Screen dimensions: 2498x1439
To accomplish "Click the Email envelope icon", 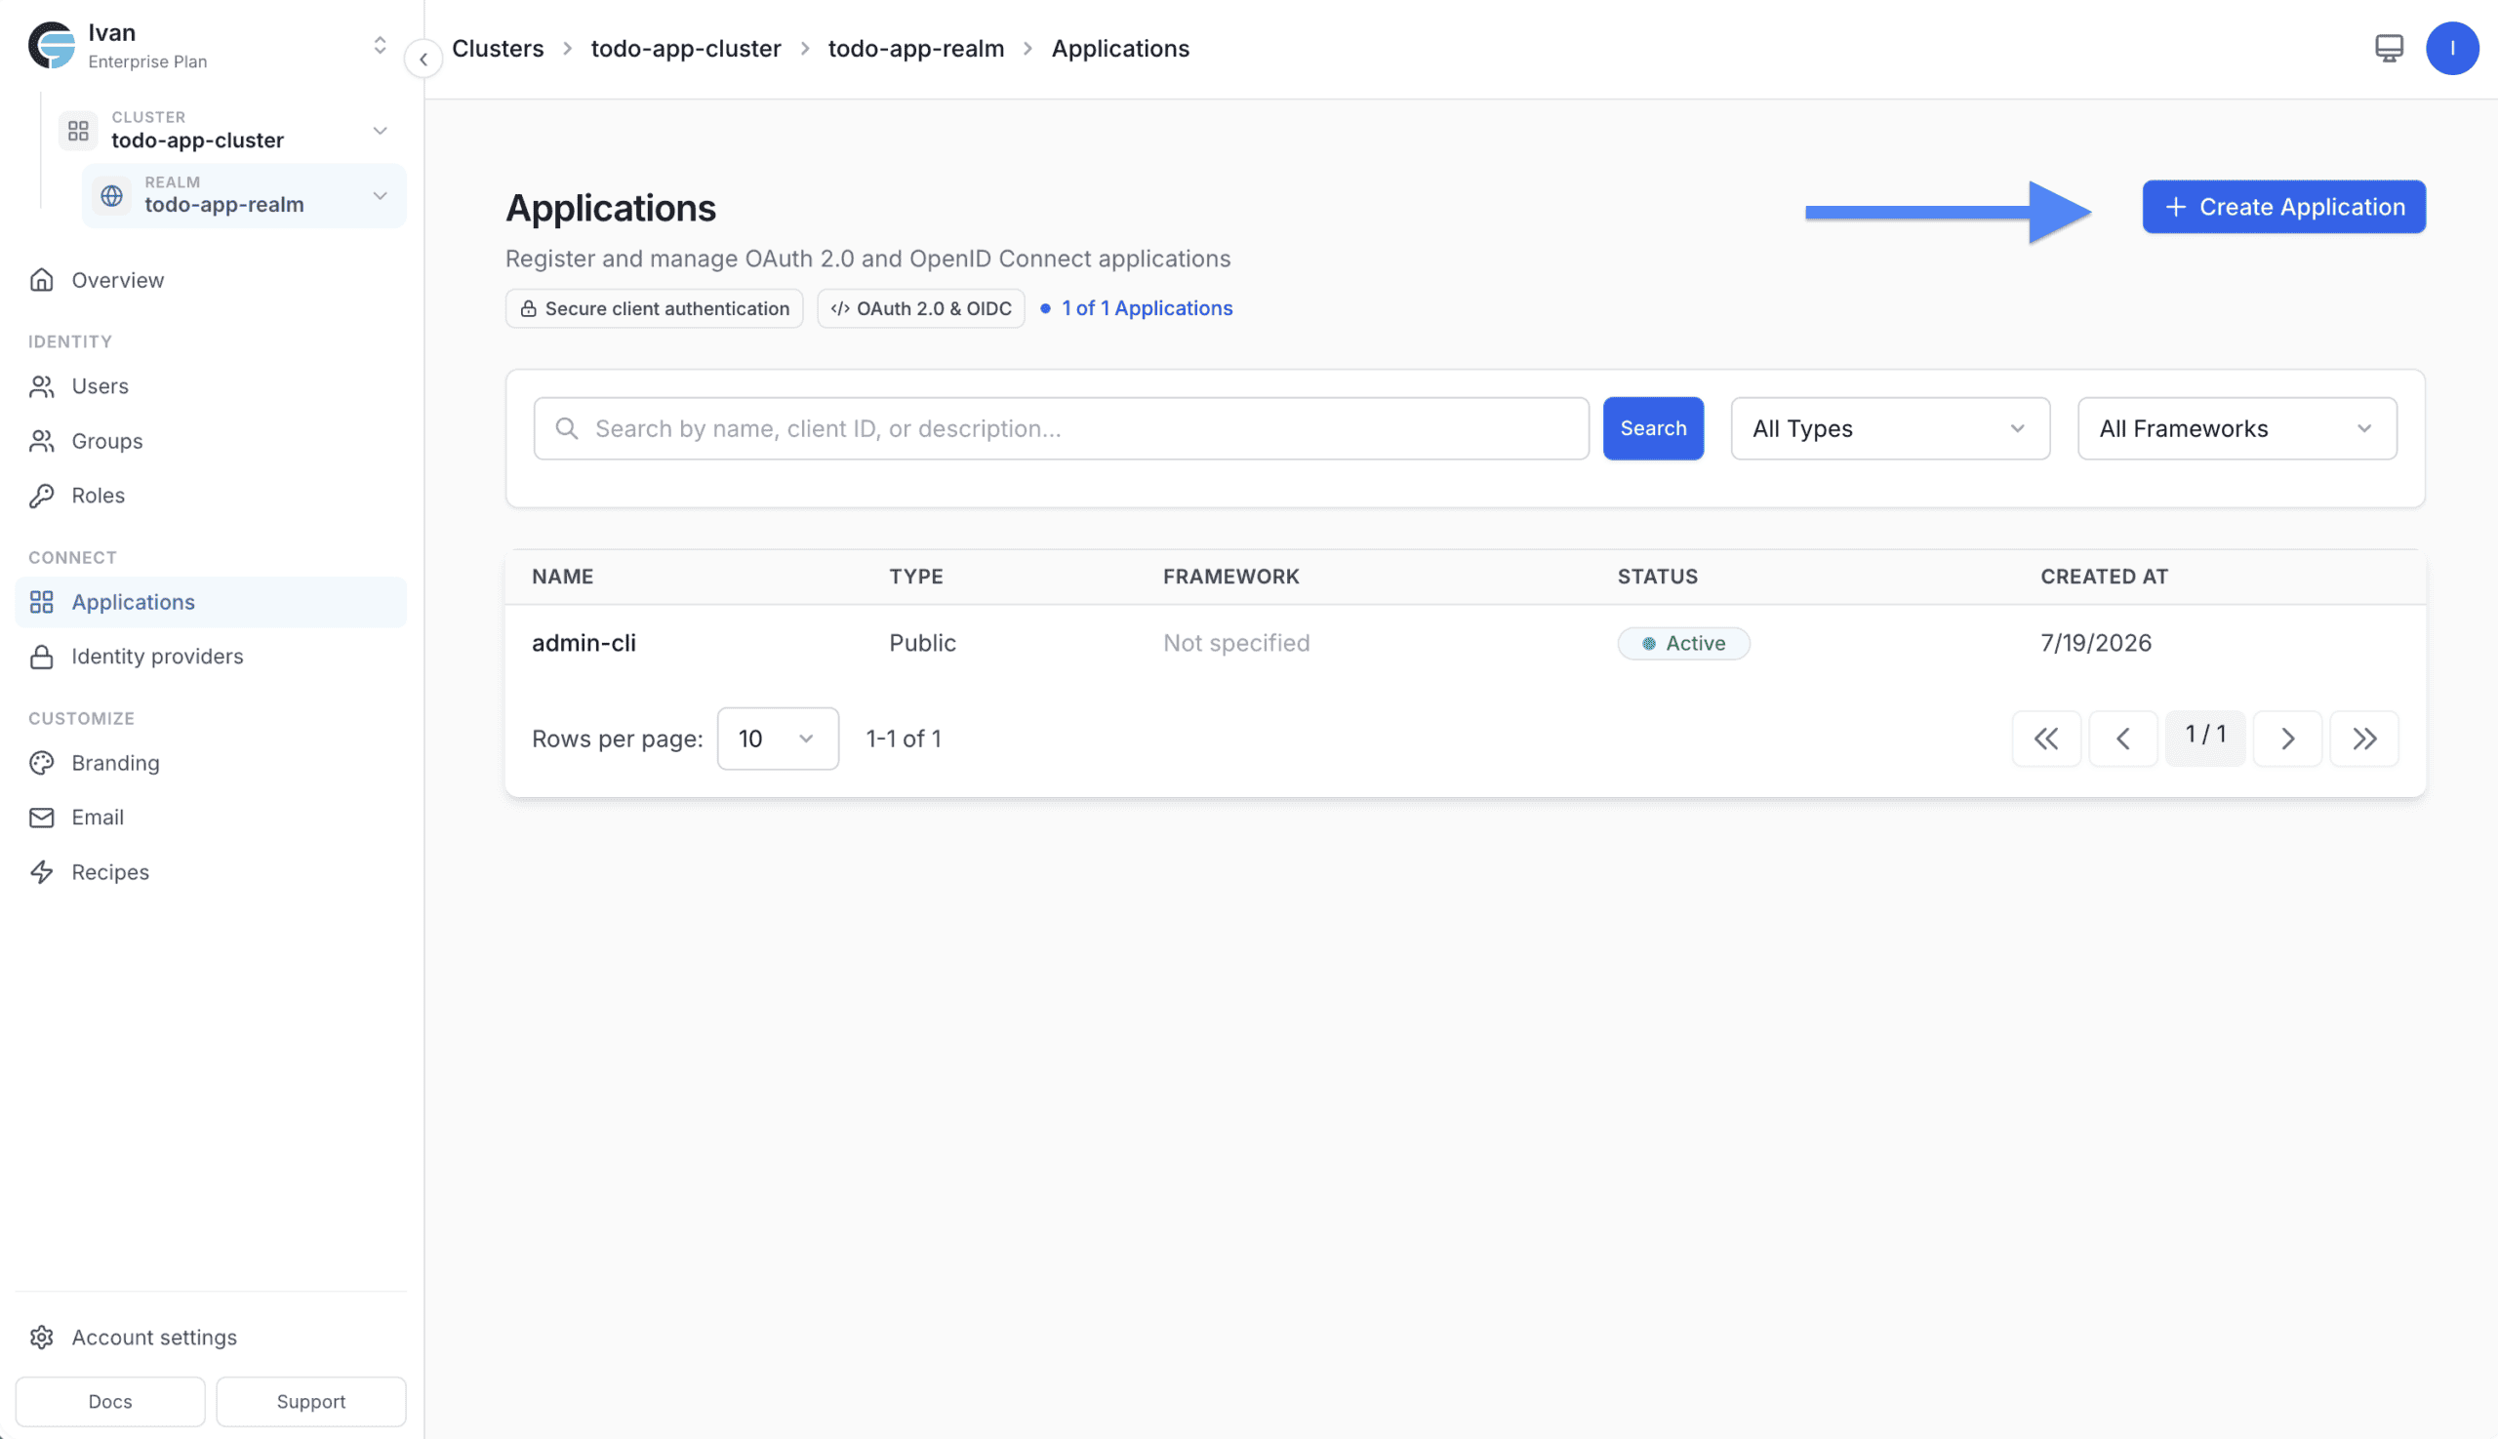I will 42,818.
